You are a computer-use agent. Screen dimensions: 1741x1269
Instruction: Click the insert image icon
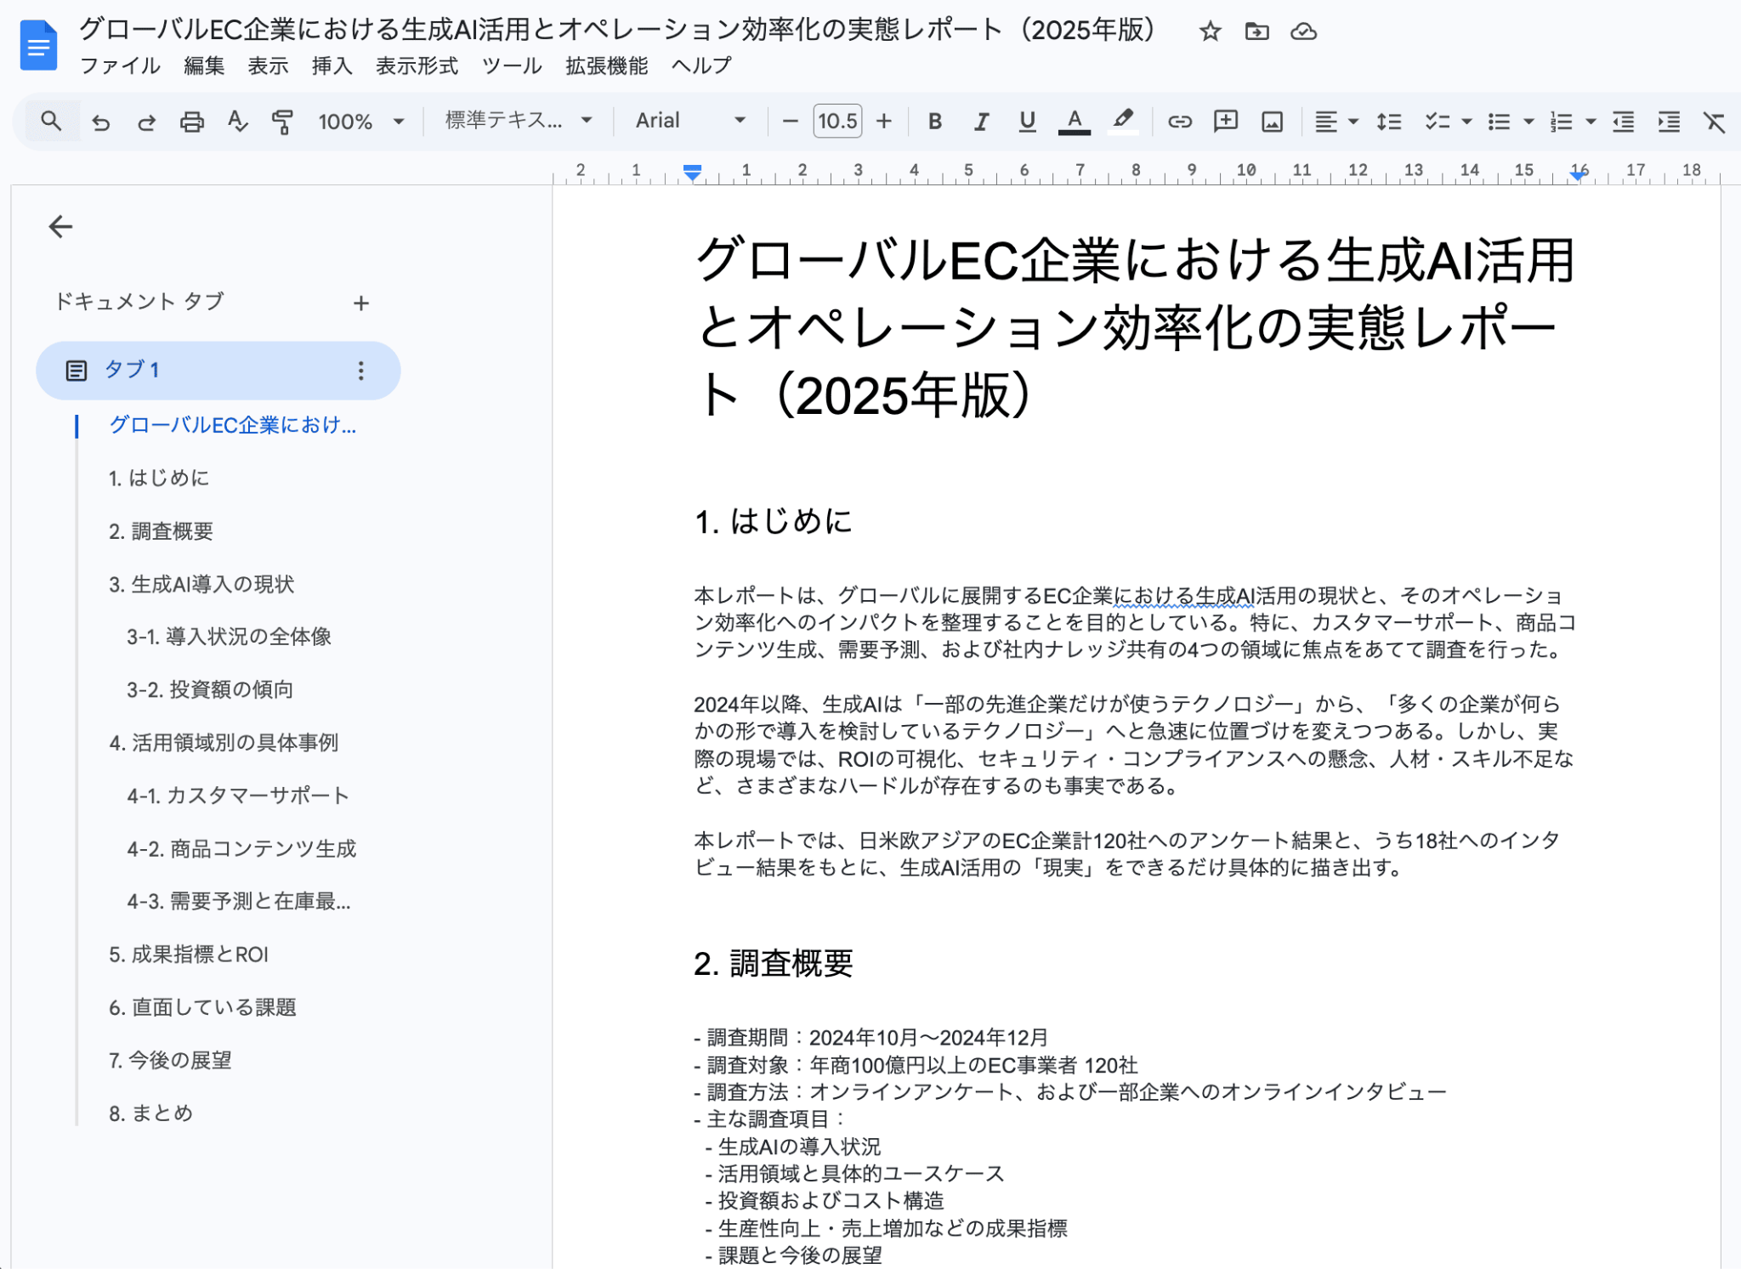point(1272,122)
